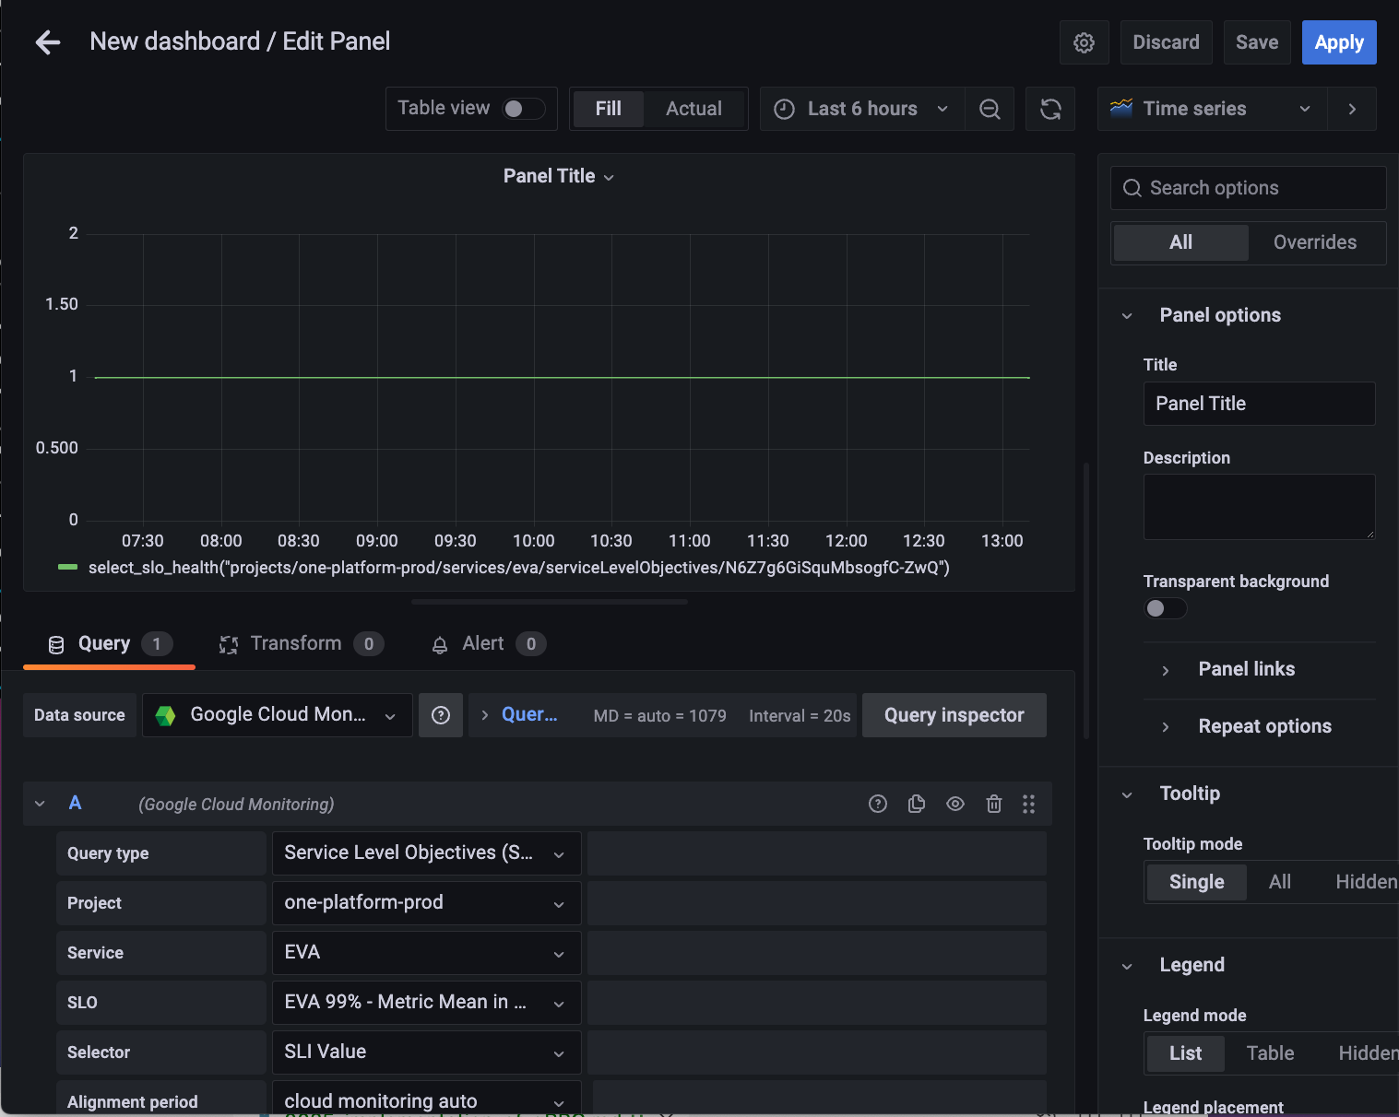
Task: Show query A help icon
Action: click(878, 804)
